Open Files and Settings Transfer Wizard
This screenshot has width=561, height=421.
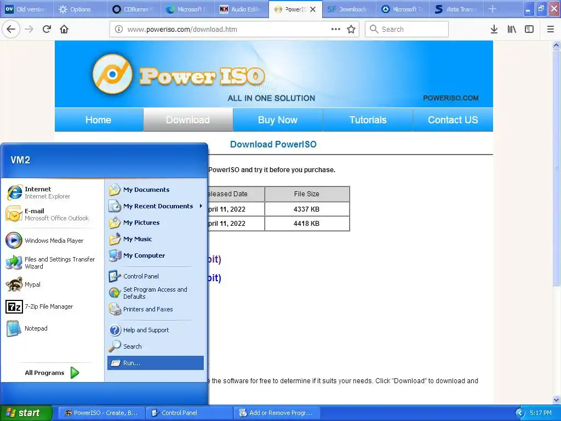pos(52,263)
